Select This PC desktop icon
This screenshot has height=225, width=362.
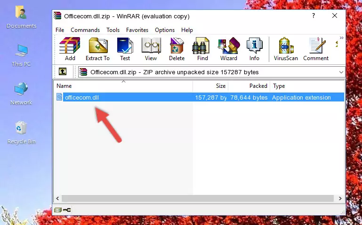pyautogui.click(x=21, y=55)
